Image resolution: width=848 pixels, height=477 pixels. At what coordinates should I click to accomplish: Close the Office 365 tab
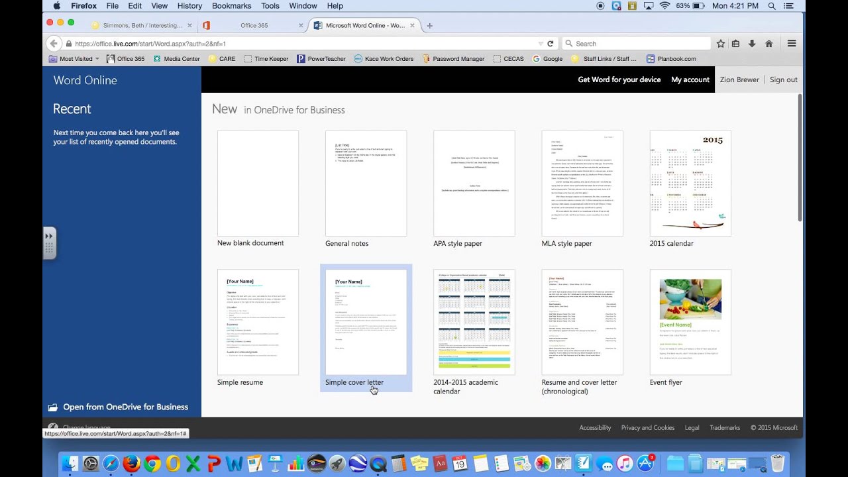pyautogui.click(x=300, y=26)
